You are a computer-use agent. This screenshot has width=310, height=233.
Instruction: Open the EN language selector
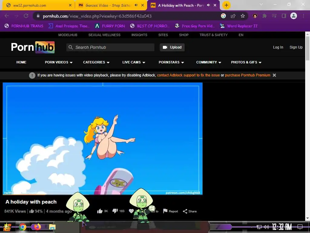[241, 35]
